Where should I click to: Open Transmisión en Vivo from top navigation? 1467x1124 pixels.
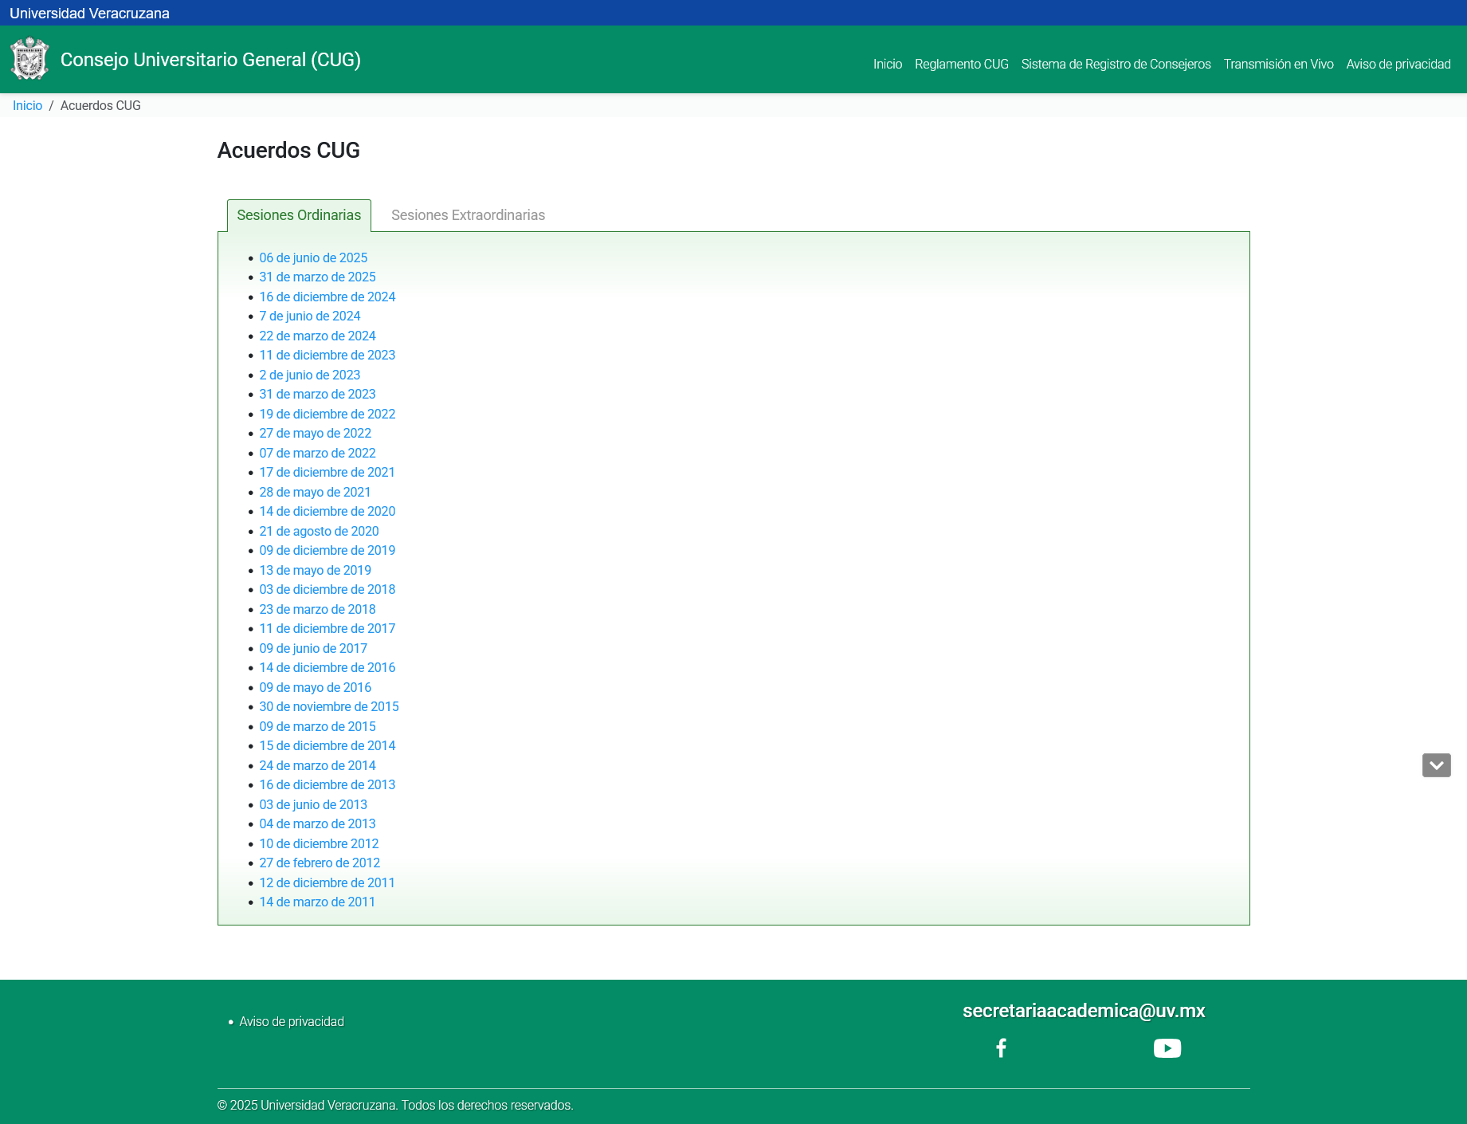click(x=1278, y=64)
